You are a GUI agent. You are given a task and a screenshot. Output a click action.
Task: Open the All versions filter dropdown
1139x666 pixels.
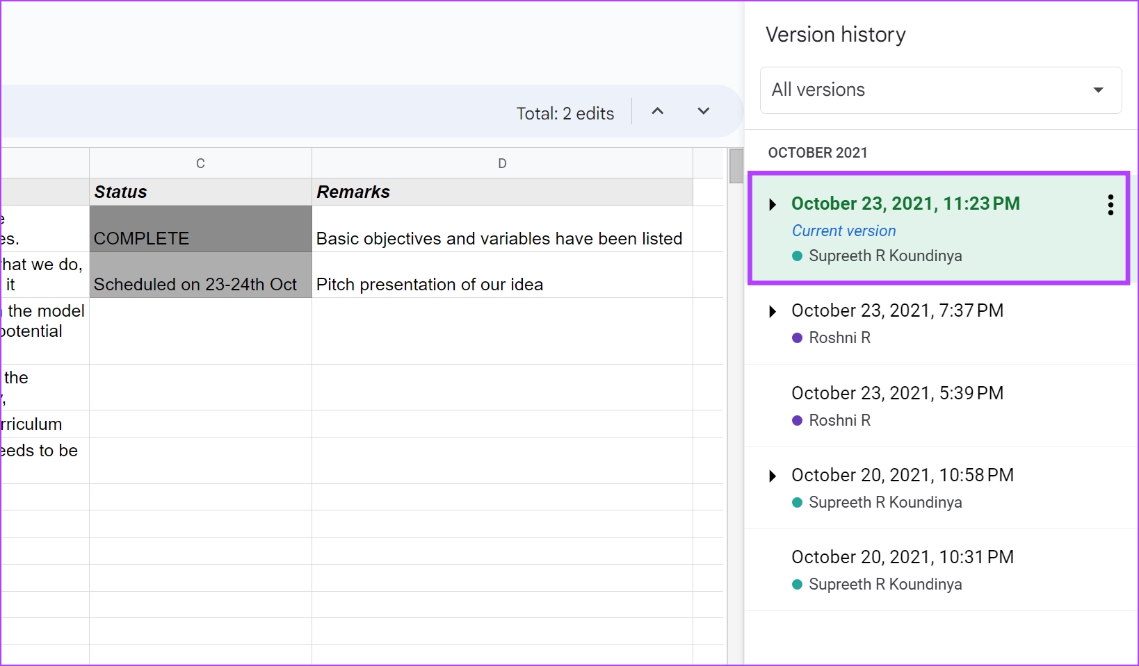point(940,90)
